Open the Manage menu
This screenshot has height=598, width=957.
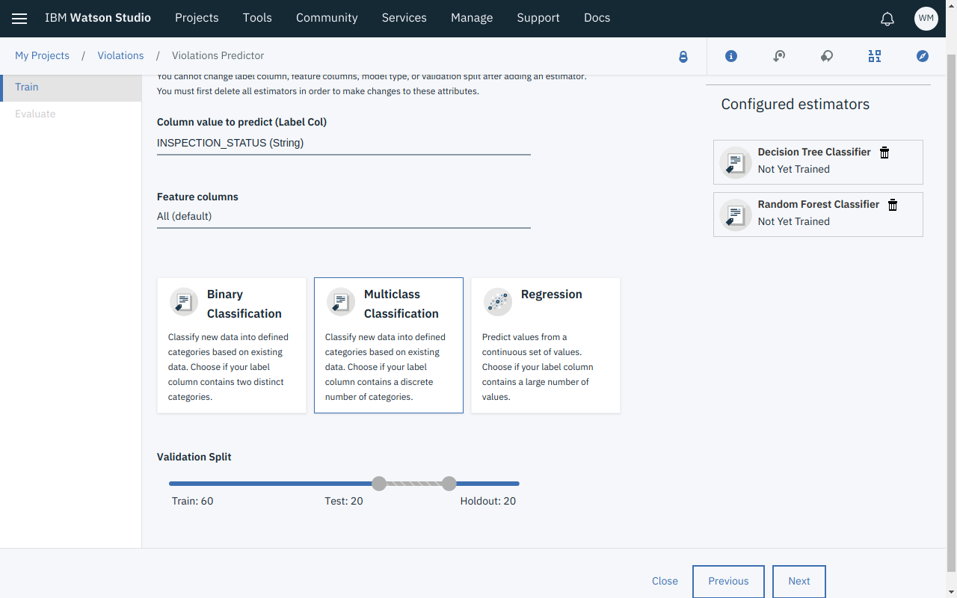[x=472, y=18]
